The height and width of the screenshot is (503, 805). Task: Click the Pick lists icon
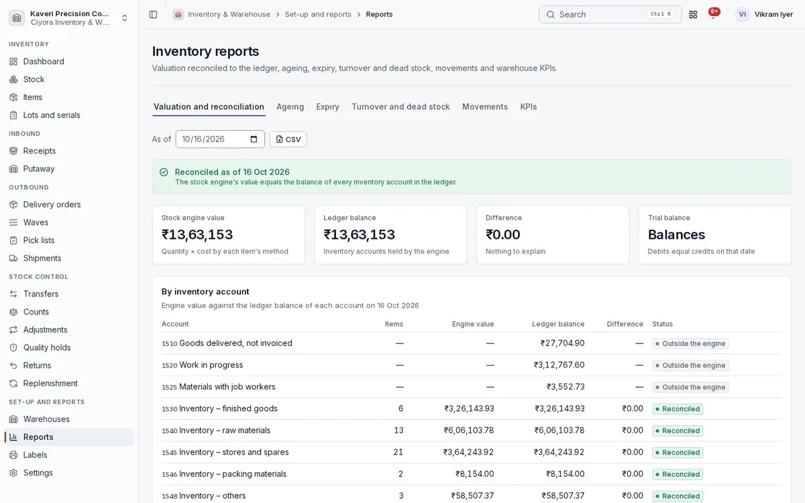pyautogui.click(x=13, y=240)
